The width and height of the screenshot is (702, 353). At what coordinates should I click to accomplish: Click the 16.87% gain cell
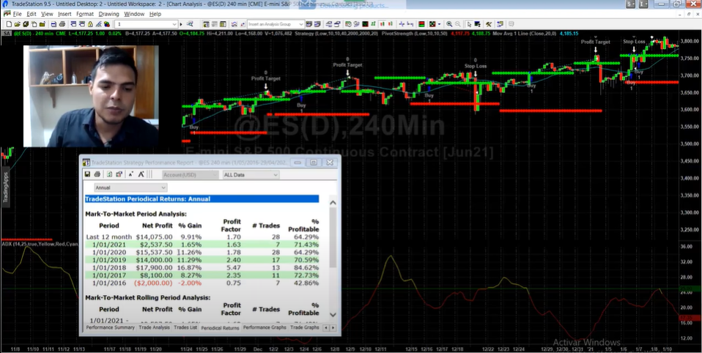(189, 267)
